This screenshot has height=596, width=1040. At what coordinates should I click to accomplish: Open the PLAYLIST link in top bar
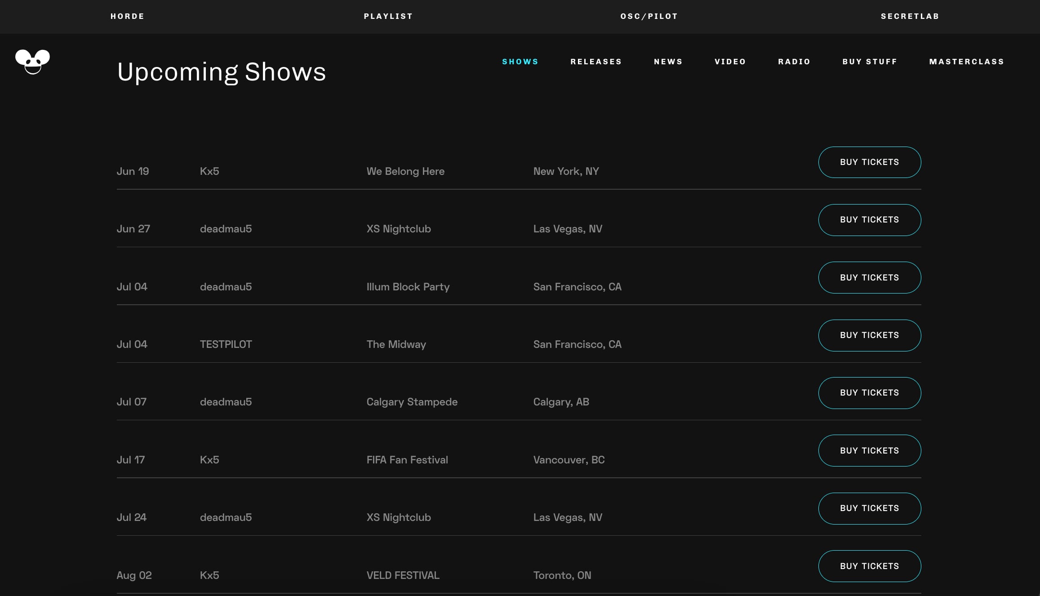click(x=388, y=16)
